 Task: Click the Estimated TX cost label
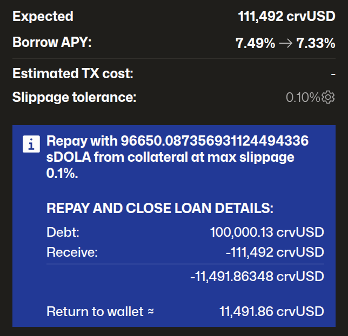(x=72, y=73)
